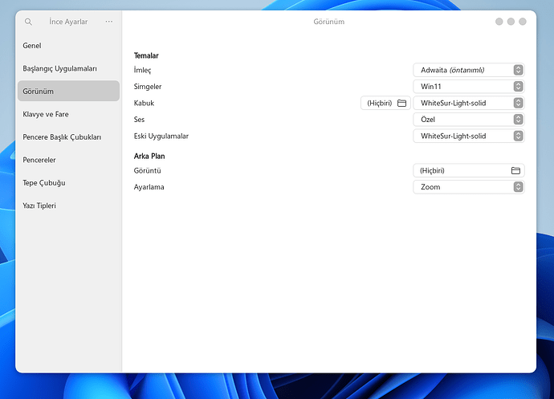Image resolution: width=554 pixels, height=399 pixels.
Task: Open the Ses Özel dropdown
Action: coord(469,120)
